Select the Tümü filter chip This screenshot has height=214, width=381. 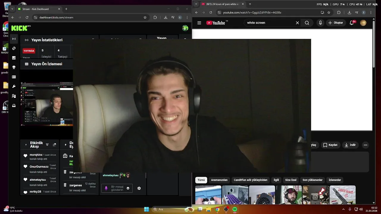[x=201, y=180]
